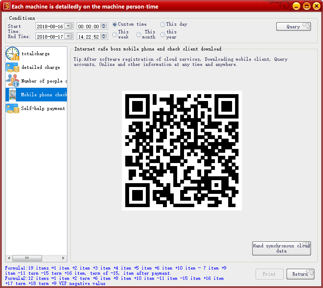323x288 pixels.
Task: Click the sidebar scroll left arrow
Action: 9,258
